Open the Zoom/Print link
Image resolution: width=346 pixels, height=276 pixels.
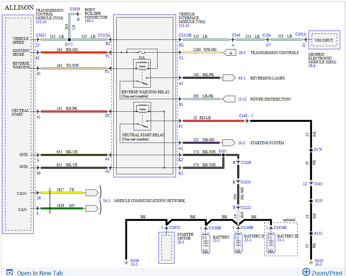(326, 273)
